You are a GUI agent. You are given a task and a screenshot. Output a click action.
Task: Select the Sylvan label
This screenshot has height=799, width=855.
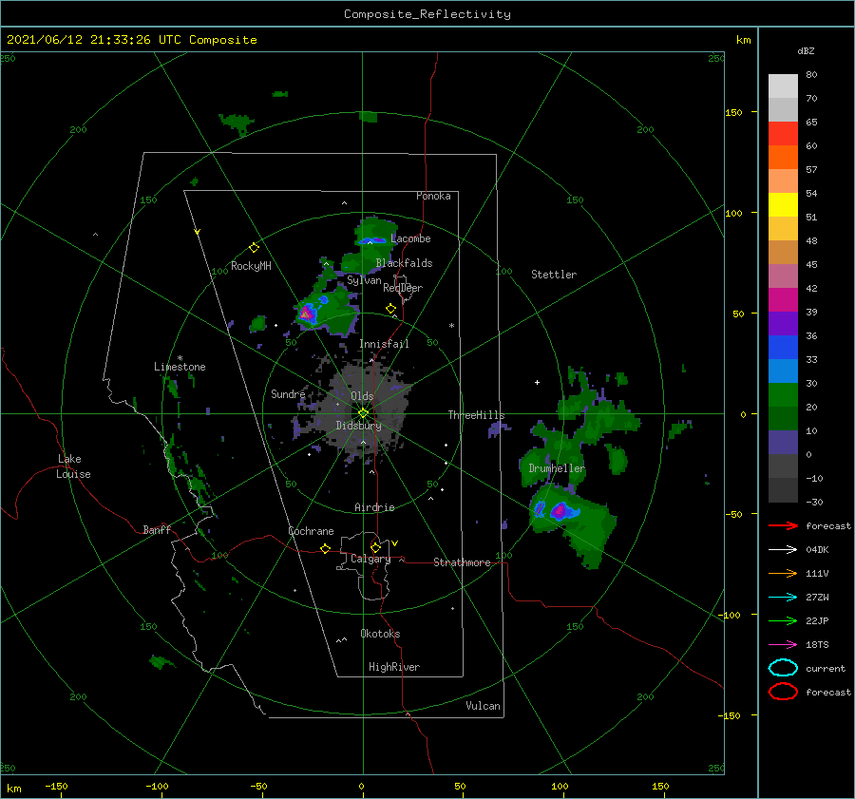(364, 280)
